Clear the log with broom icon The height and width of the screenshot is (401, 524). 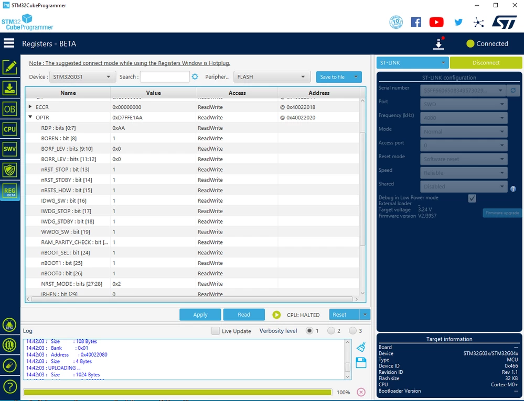click(x=361, y=347)
